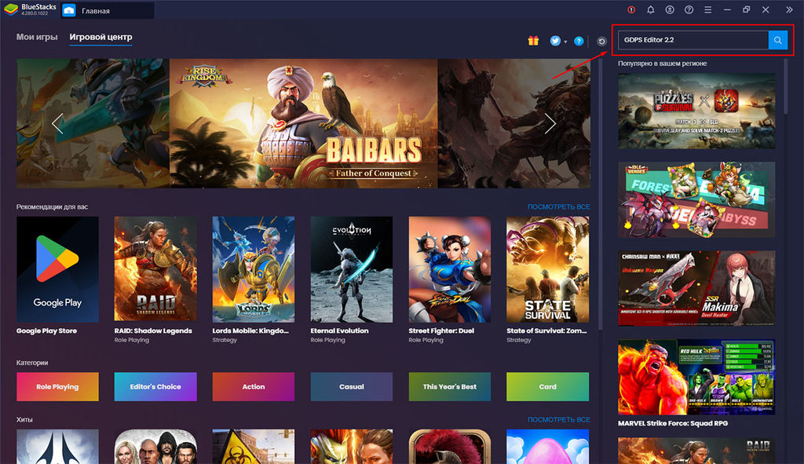
Task: Open the Spartan helmet game tile
Action: pos(450,447)
